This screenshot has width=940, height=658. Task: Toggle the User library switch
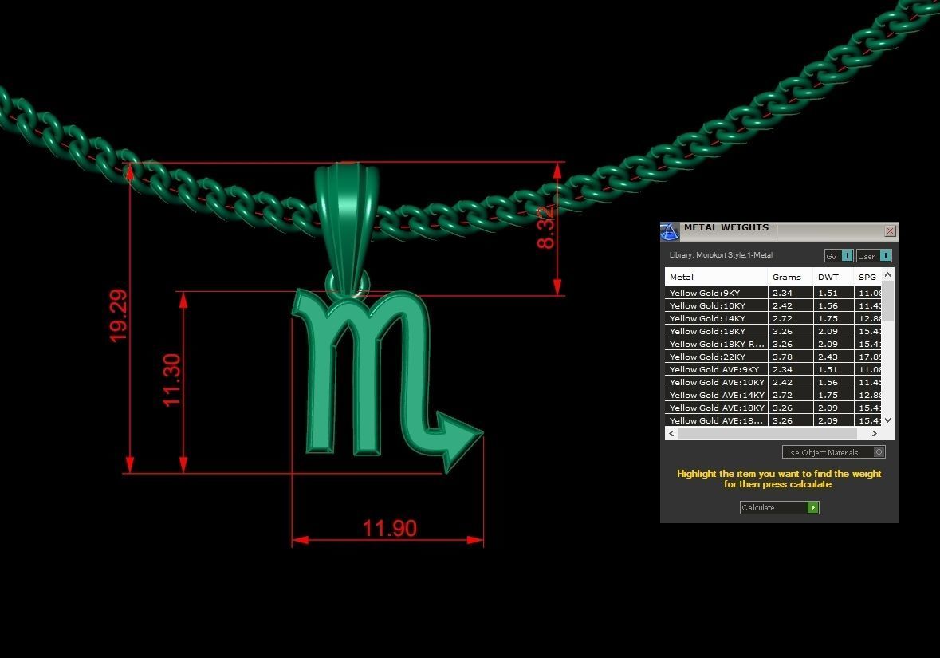tap(874, 256)
